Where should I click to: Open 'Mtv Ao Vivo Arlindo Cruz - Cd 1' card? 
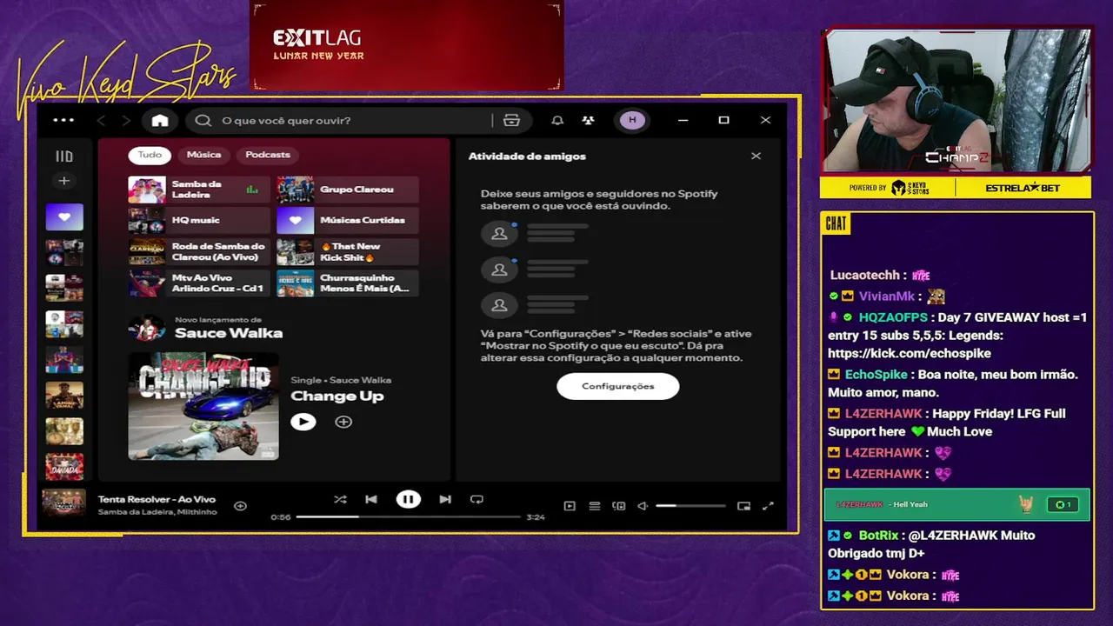pos(199,283)
